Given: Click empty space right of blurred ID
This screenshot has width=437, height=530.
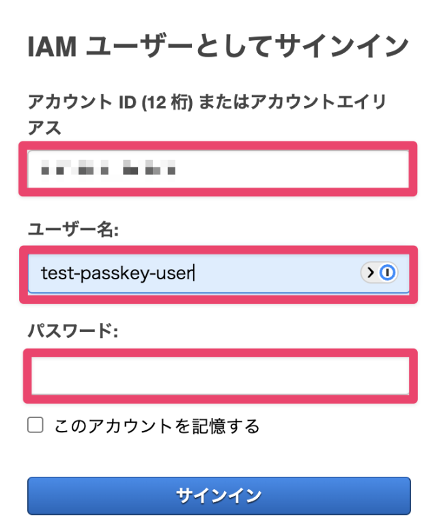Looking at the screenshot, I should 294,168.
